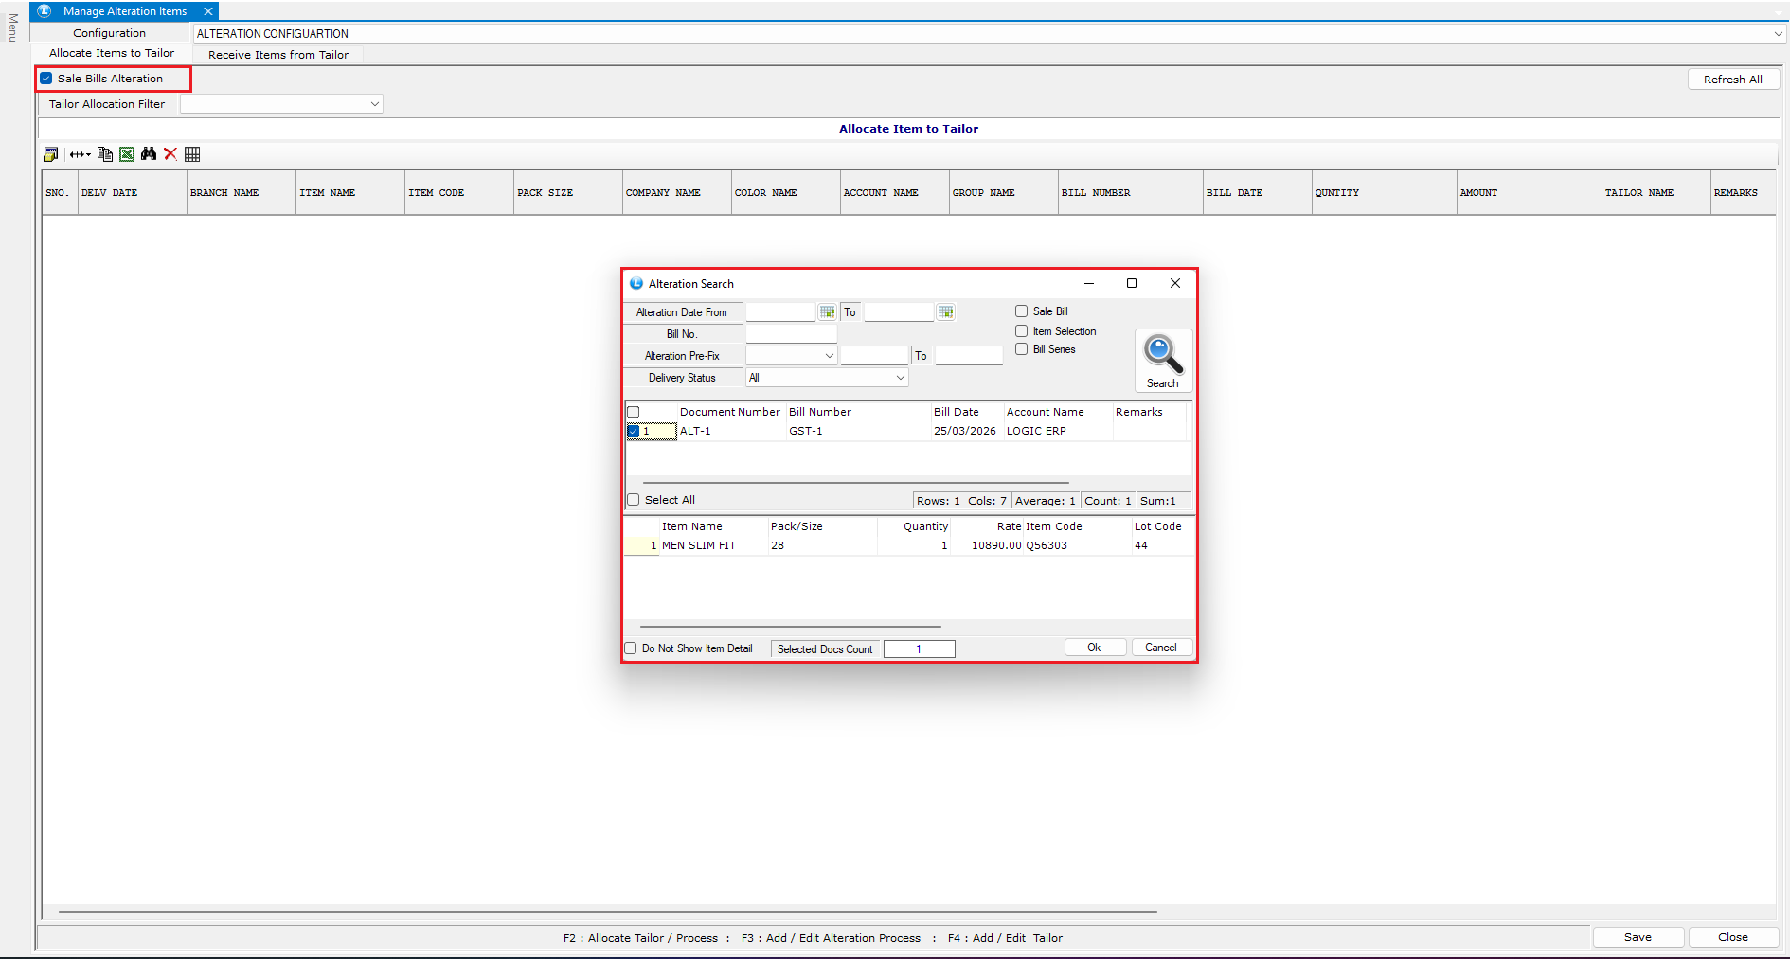Viewport: 1790px width, 959px height.
Task: Expand the Delivery Status dropdown
Action: [x=900, y=378]
